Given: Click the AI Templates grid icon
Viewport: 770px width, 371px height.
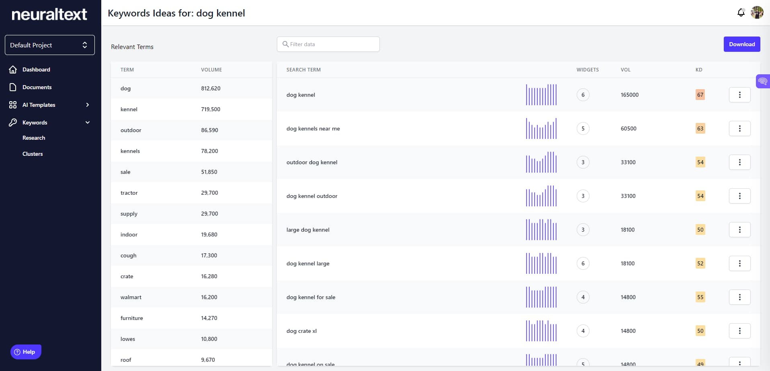Looking at the screenshot, I should click(13, 105).
